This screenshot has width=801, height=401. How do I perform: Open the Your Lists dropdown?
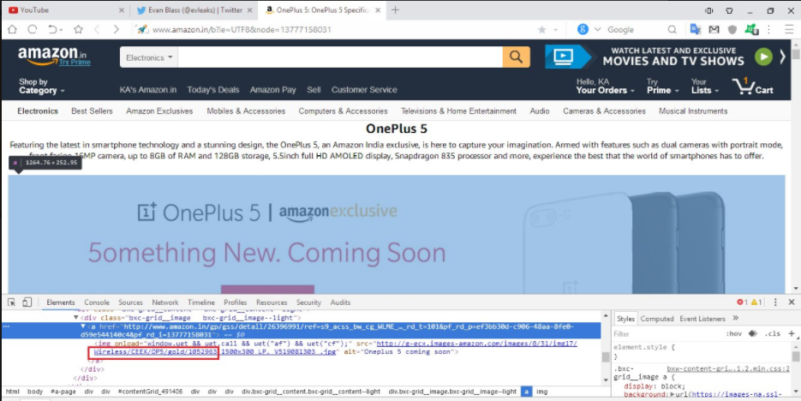[704, 86]
